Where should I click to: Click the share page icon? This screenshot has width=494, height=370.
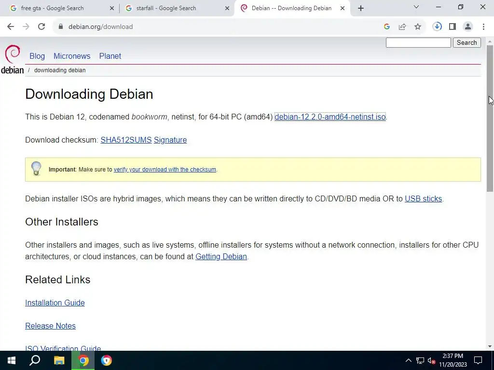pyautogui.click(x=402, y=27)
